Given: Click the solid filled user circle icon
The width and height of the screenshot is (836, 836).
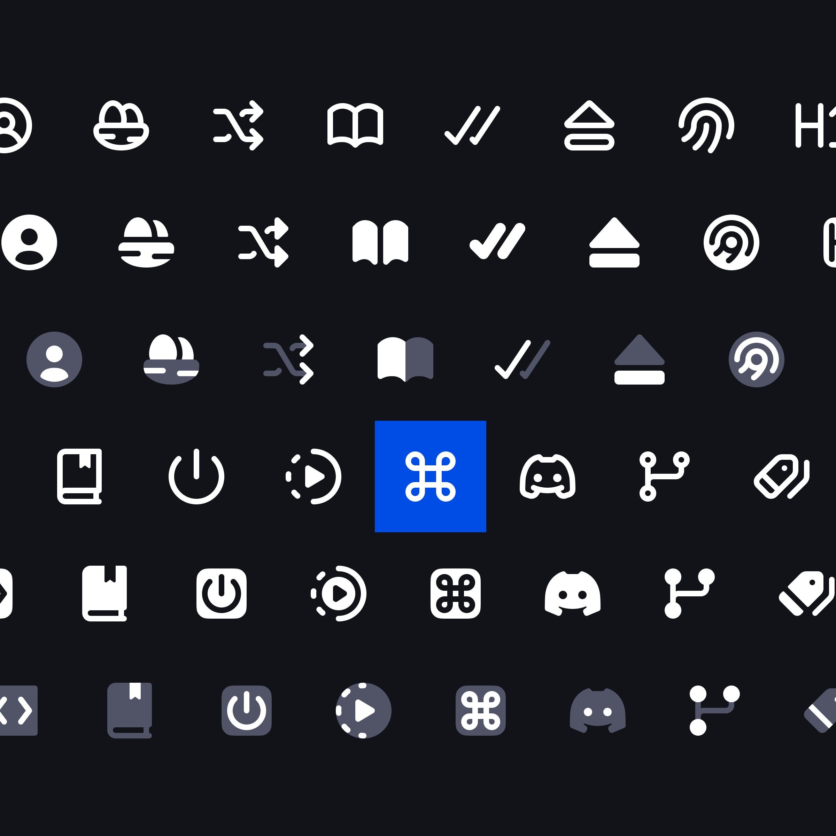Looking at the screenshot, I should point(29,242).
